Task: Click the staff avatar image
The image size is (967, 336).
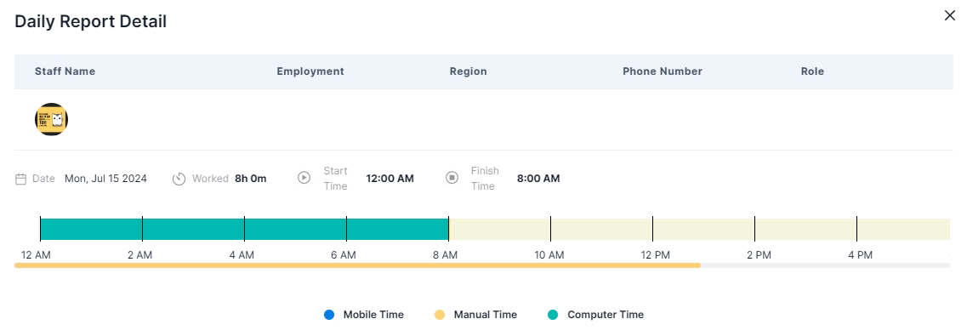Action: coord(51,120)
